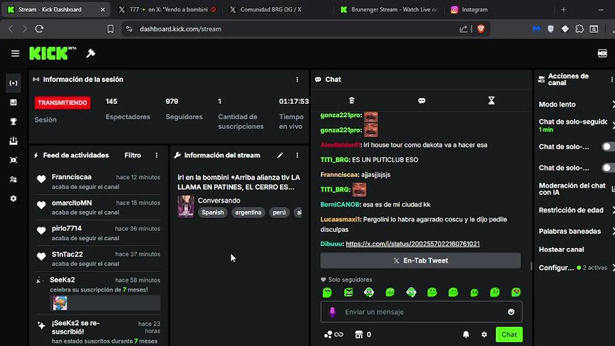Image resolution: width=615 pixels, height=346 pixels.
Task: Click the green Chat send button
Action: [x=509, y=334]
